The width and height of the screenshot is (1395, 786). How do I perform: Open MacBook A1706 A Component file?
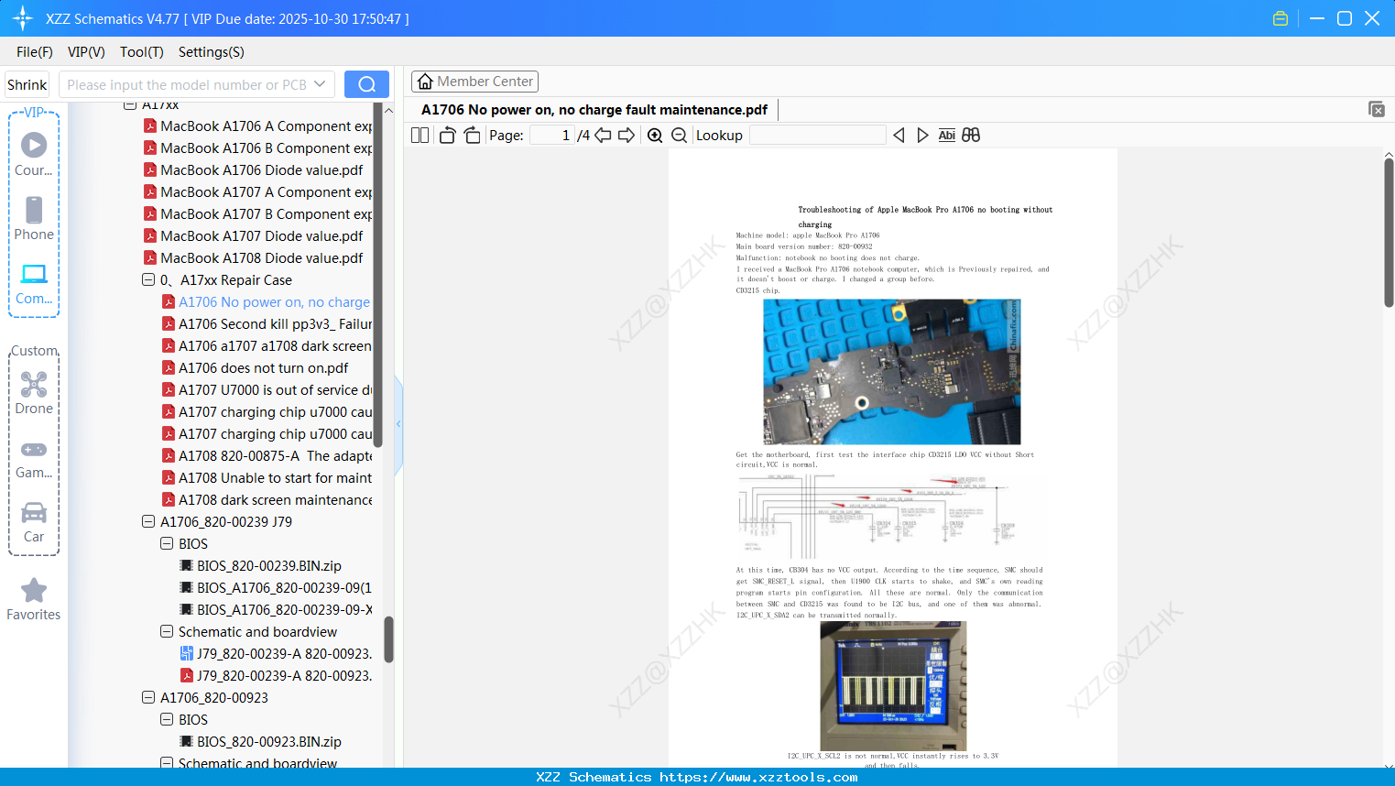tap(257, 126)
